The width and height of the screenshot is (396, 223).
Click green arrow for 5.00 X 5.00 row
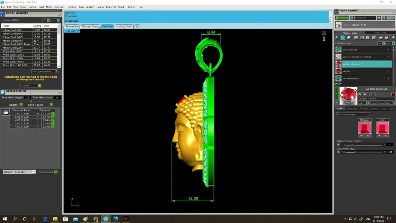click(53, 117)
